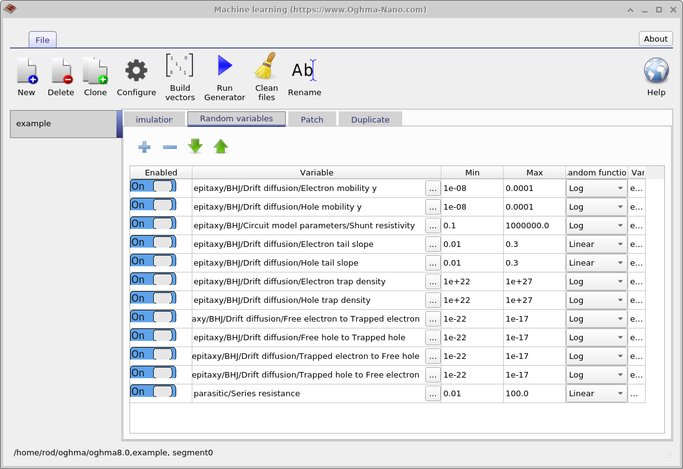Start the Run Generator play icon

point(224,66)
